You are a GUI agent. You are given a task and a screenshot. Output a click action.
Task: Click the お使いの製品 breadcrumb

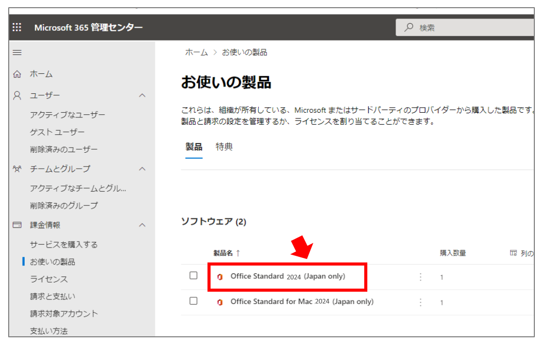click(244, 52)
